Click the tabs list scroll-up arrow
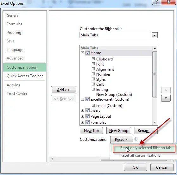 click(x=155, y=48)
